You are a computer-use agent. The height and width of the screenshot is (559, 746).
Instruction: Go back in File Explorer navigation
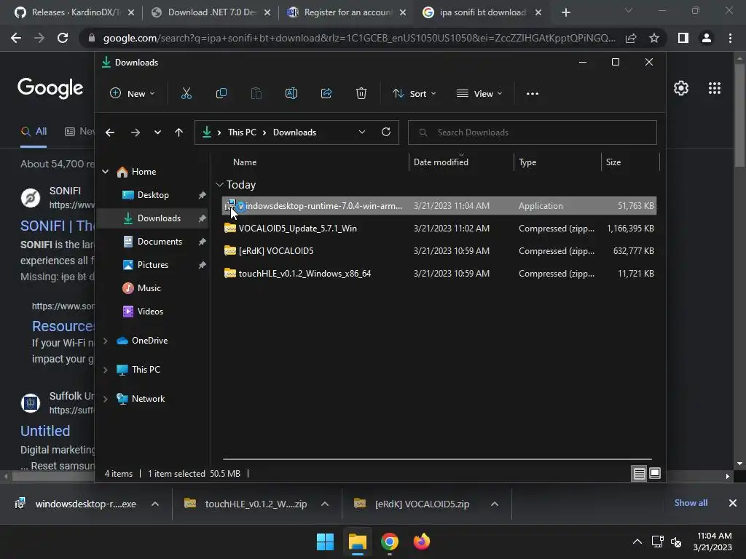pos(110,132)
